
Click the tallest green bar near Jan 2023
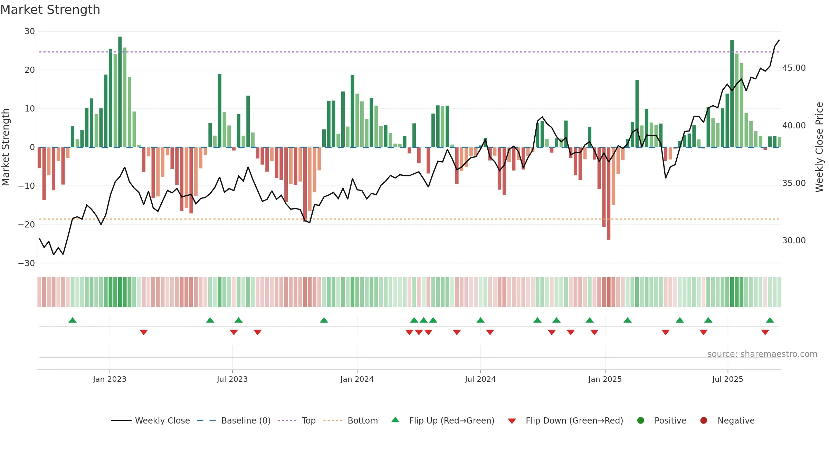(x=120, y=92)
